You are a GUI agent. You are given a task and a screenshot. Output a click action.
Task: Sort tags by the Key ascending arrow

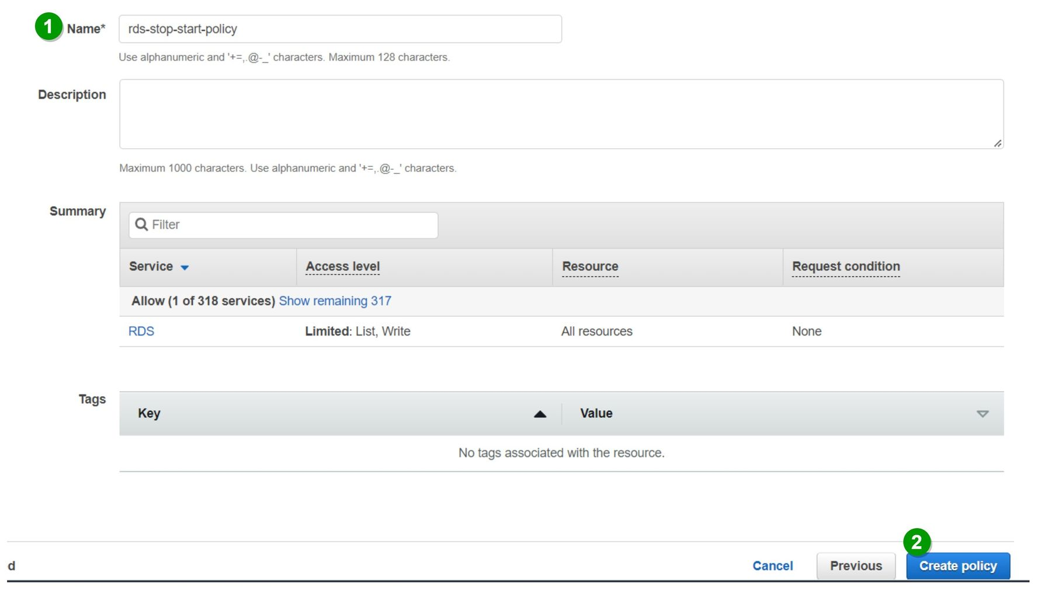540,414
